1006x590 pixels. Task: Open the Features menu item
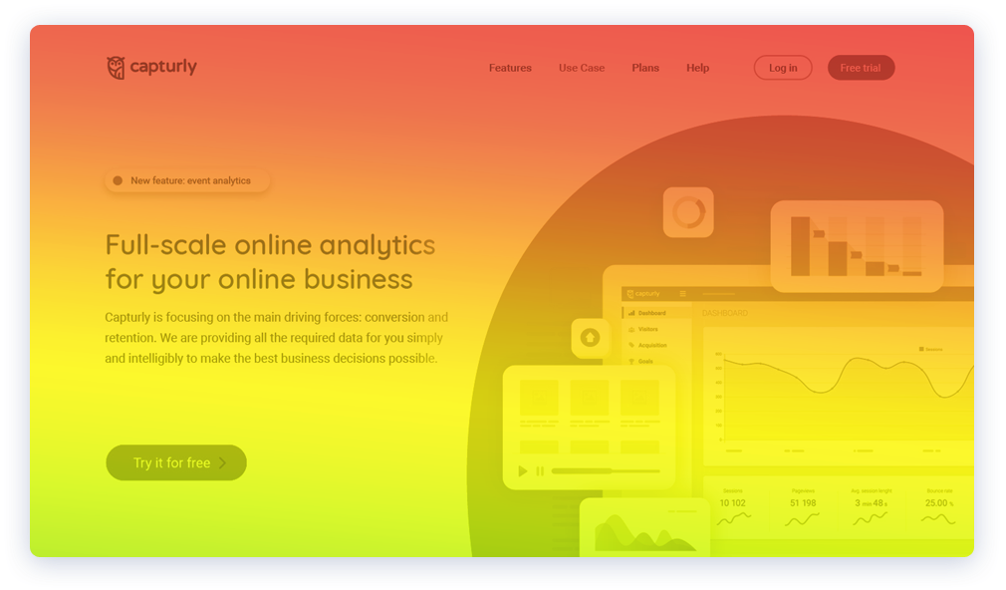(510, 68)
